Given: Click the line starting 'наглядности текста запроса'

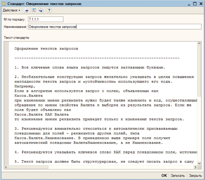Looking at the screenshot, I should [x=93, y=81].
